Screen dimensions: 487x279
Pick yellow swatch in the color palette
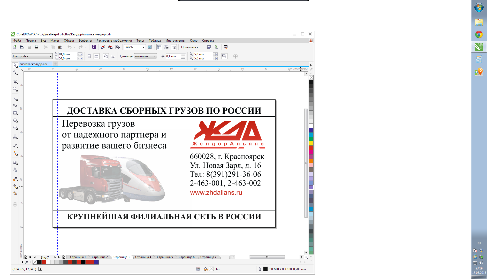311,143
